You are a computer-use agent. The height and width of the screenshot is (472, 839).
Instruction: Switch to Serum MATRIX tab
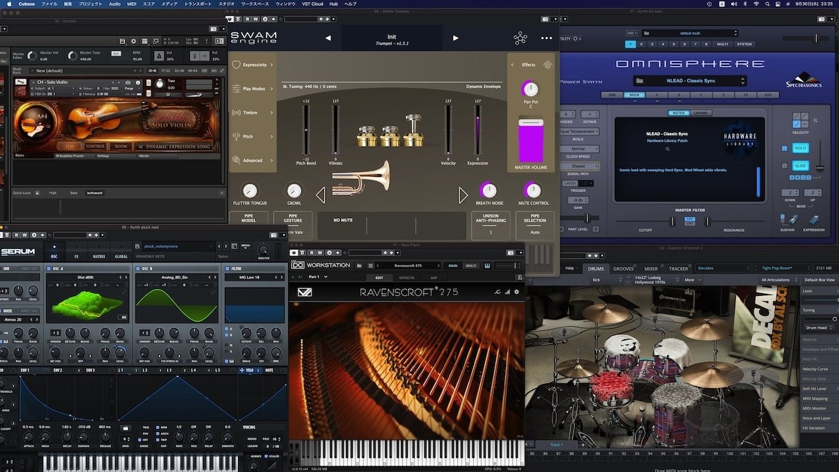pos(98,256)
